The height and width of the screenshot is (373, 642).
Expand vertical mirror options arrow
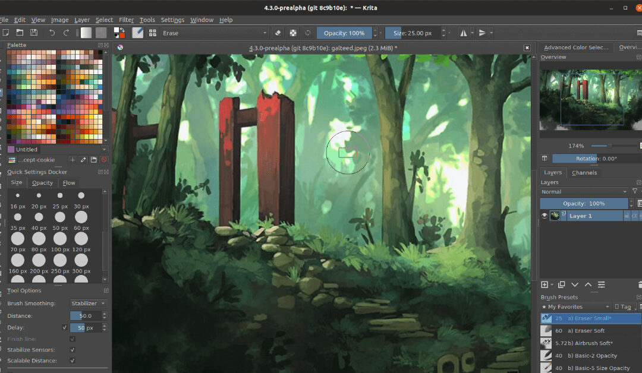[492, 33]
